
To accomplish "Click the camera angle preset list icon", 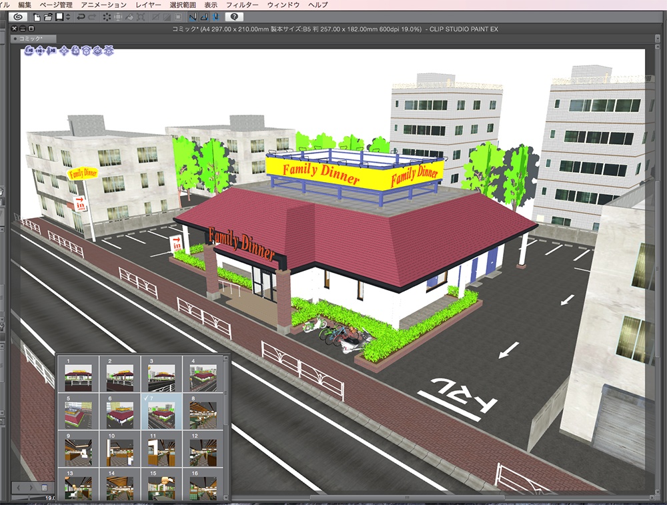I will [x=44, y=487].
